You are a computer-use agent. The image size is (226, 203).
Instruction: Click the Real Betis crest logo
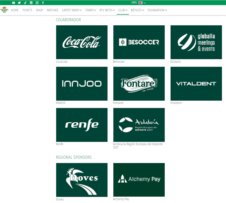click(4, 10)
